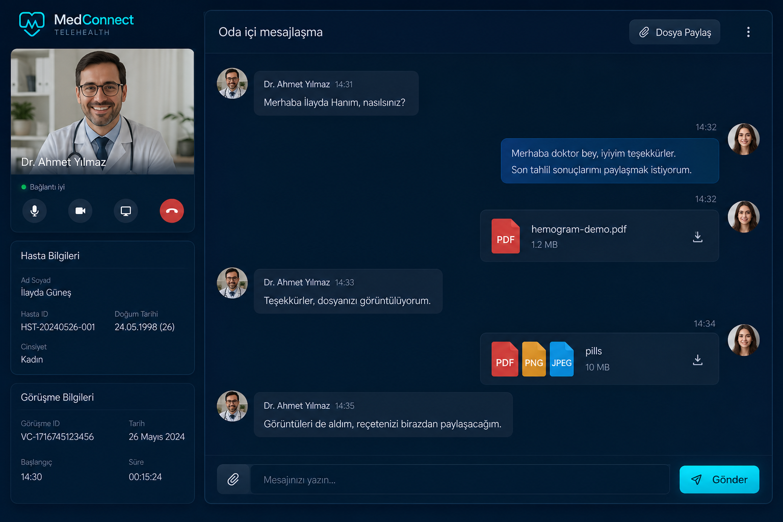This screenshot has width=783, height=522.
Task: Click the 10 MB file size text
Action: 597,368
